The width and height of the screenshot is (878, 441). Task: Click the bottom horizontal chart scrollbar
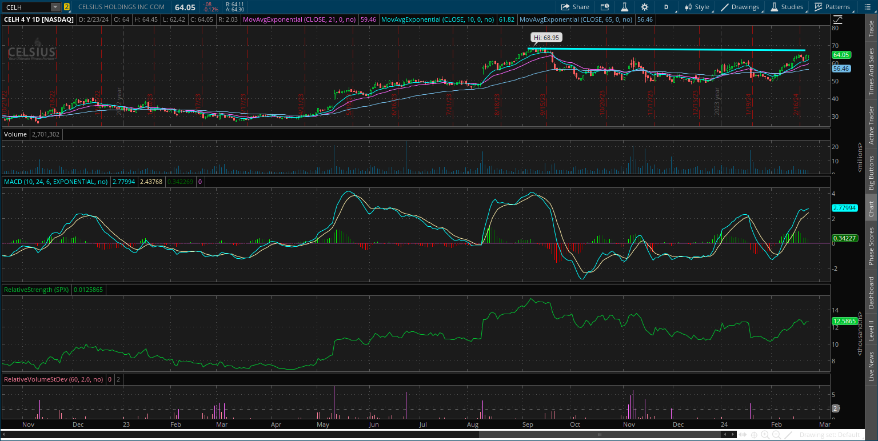point(598,435)
